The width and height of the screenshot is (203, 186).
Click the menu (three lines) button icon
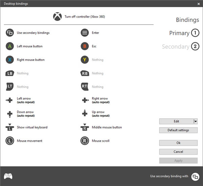pos(85,32)
